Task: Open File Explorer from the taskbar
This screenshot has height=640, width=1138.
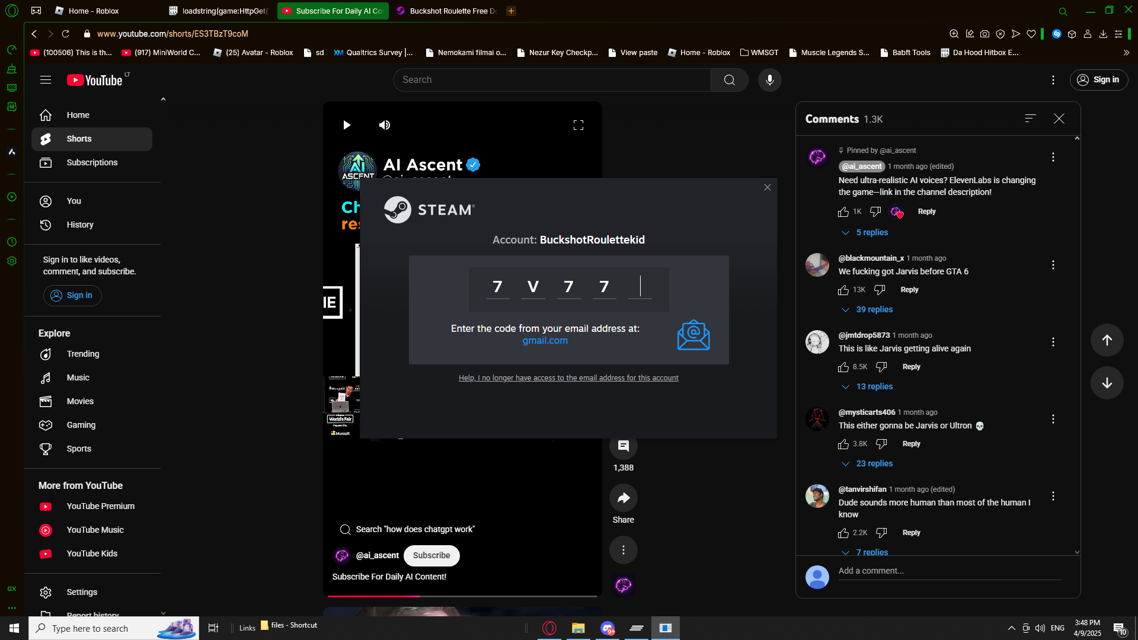Action: pos(578,628)
